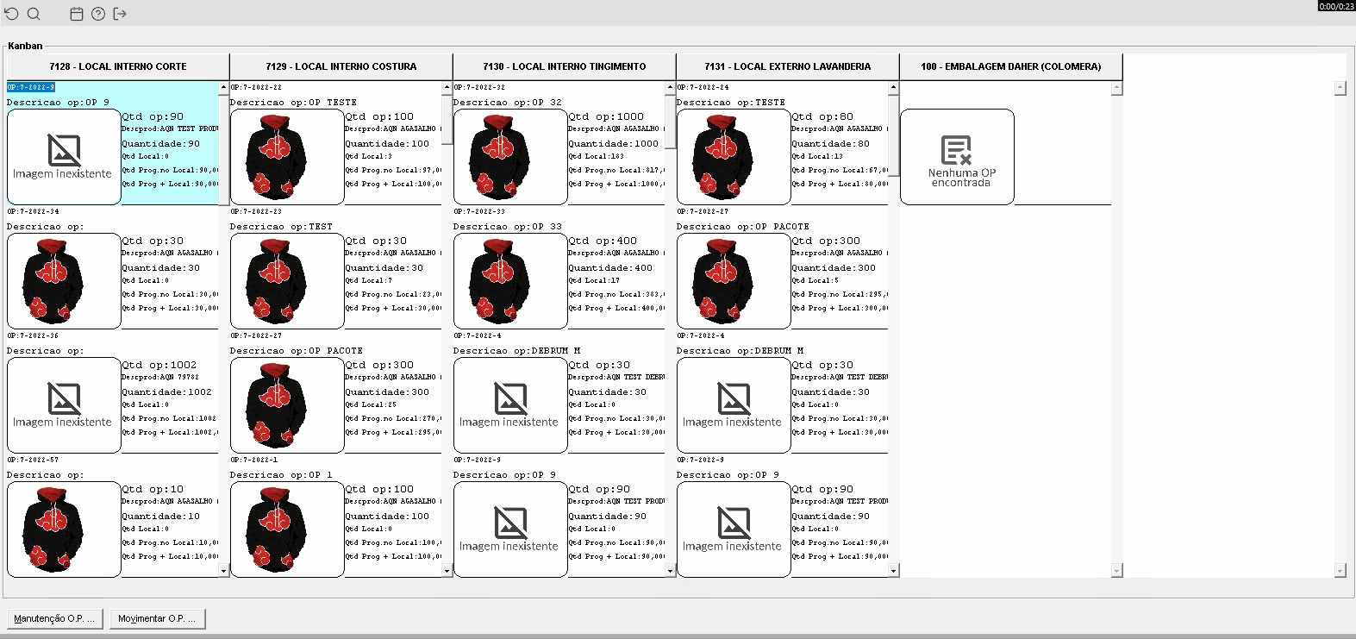Image resolution: width=1356 pixels, height=639 pixels.
Task: Click the Movimentar O.P. button
Action: 157,618
